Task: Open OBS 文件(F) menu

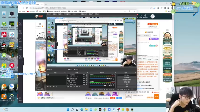Action: [49, 14]
